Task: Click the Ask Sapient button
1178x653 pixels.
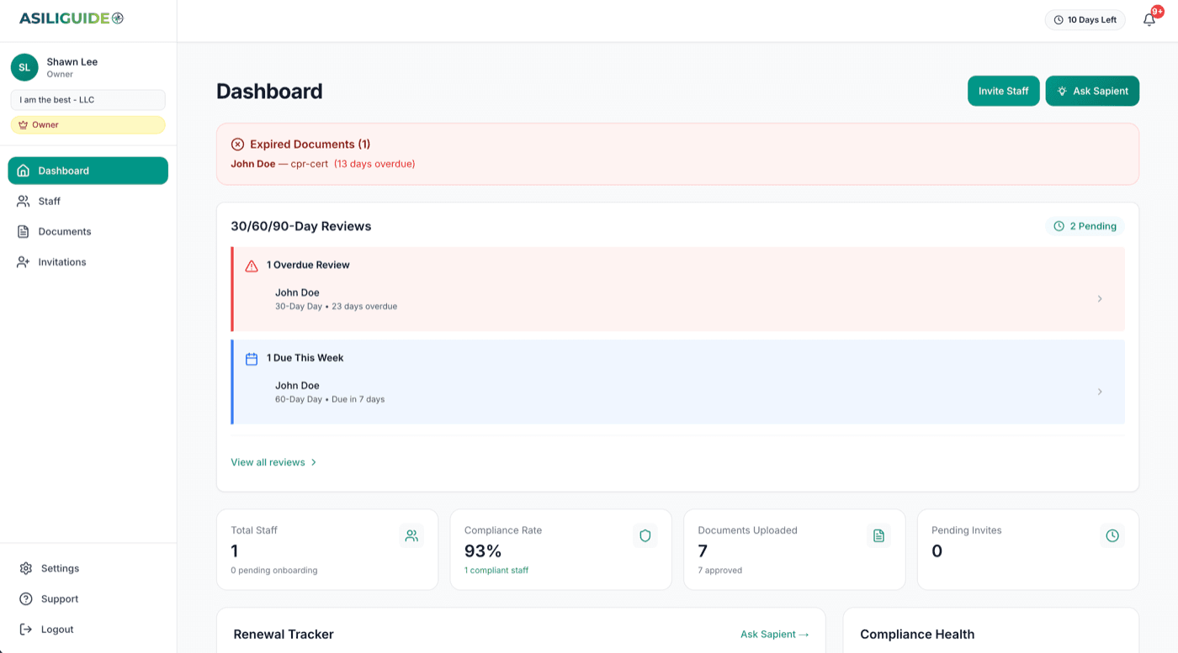Action: tap(1092, 91)
